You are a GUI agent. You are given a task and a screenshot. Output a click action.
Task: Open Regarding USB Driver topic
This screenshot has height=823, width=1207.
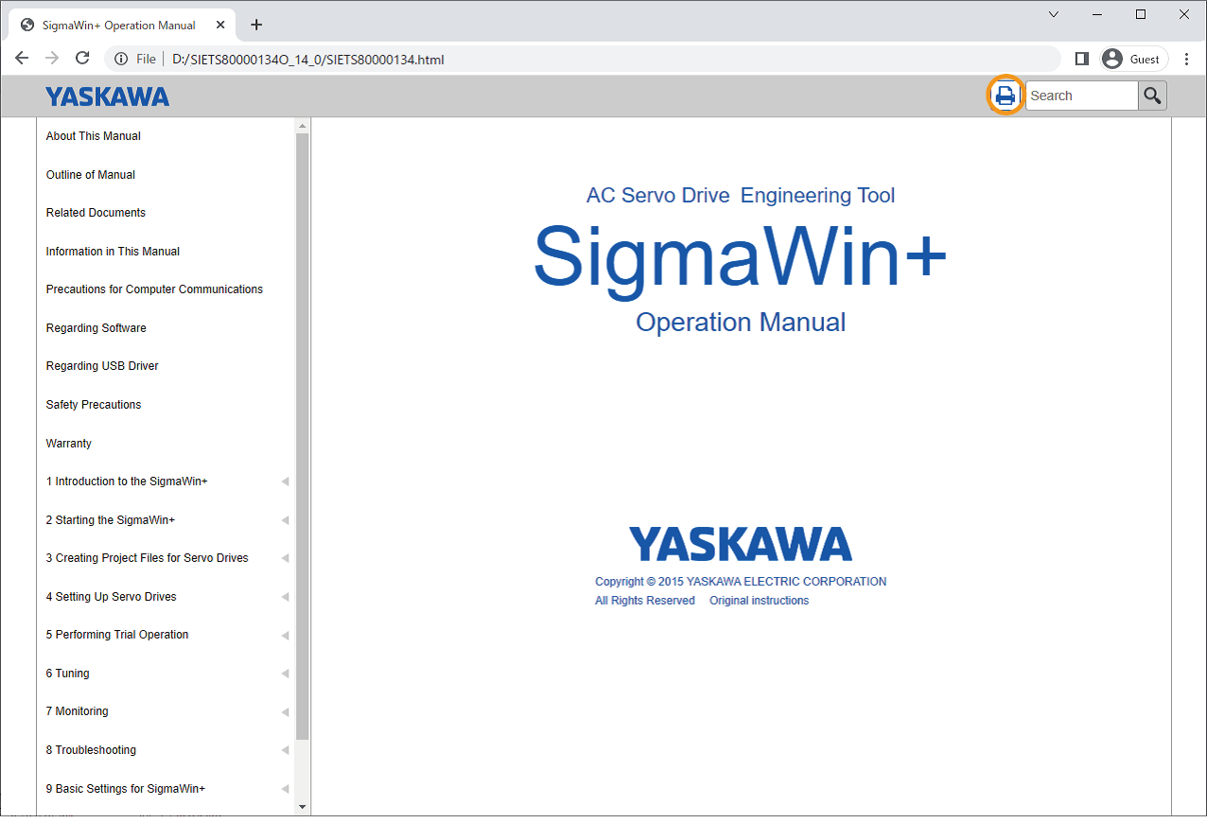point(102,366)
